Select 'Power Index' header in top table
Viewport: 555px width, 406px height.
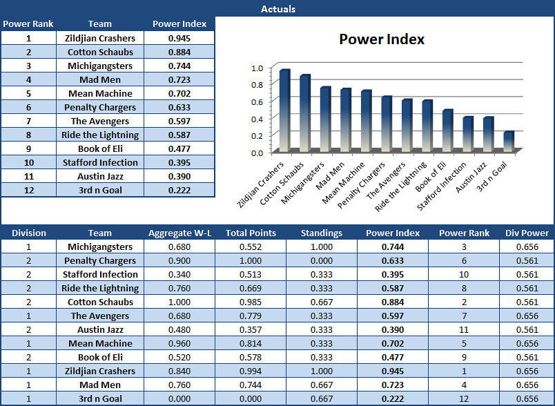click(x=179, y=24)
